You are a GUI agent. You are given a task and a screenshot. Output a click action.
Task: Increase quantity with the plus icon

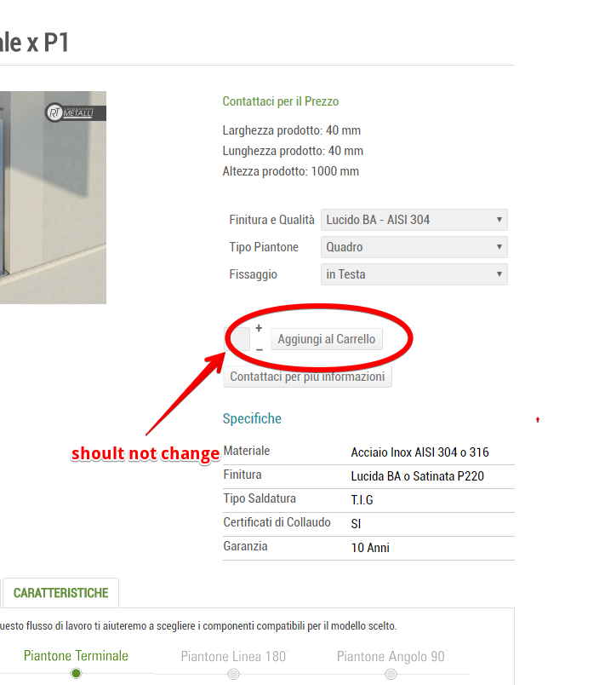click(x=259, y=328)
